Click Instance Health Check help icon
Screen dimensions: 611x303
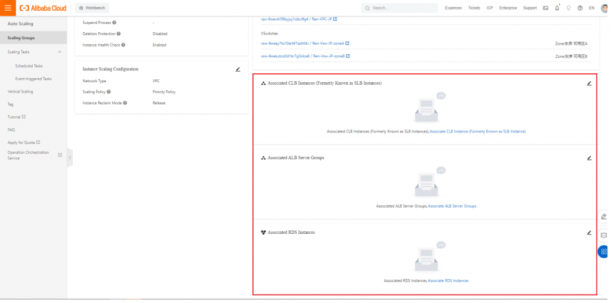[x=123, y=45]
